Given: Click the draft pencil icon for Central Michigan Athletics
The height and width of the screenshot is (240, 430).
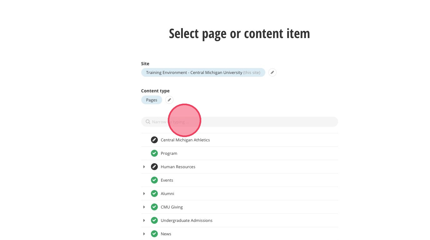Looking at the screenshot, I should coord(154,140).
